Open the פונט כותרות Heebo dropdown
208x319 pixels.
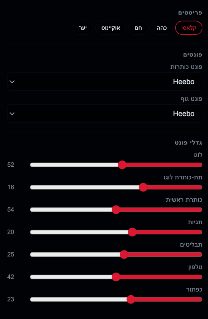coord(105,82)
